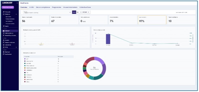The height and width of the screenshot is (92, 199).
Task: Click the Total collective dose card showing 0 rem
Action: click(93, 20)
